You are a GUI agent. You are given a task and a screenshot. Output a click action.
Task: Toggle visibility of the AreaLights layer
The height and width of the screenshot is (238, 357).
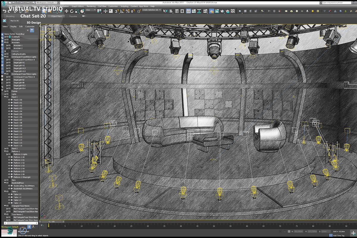[x=7, y=40]
